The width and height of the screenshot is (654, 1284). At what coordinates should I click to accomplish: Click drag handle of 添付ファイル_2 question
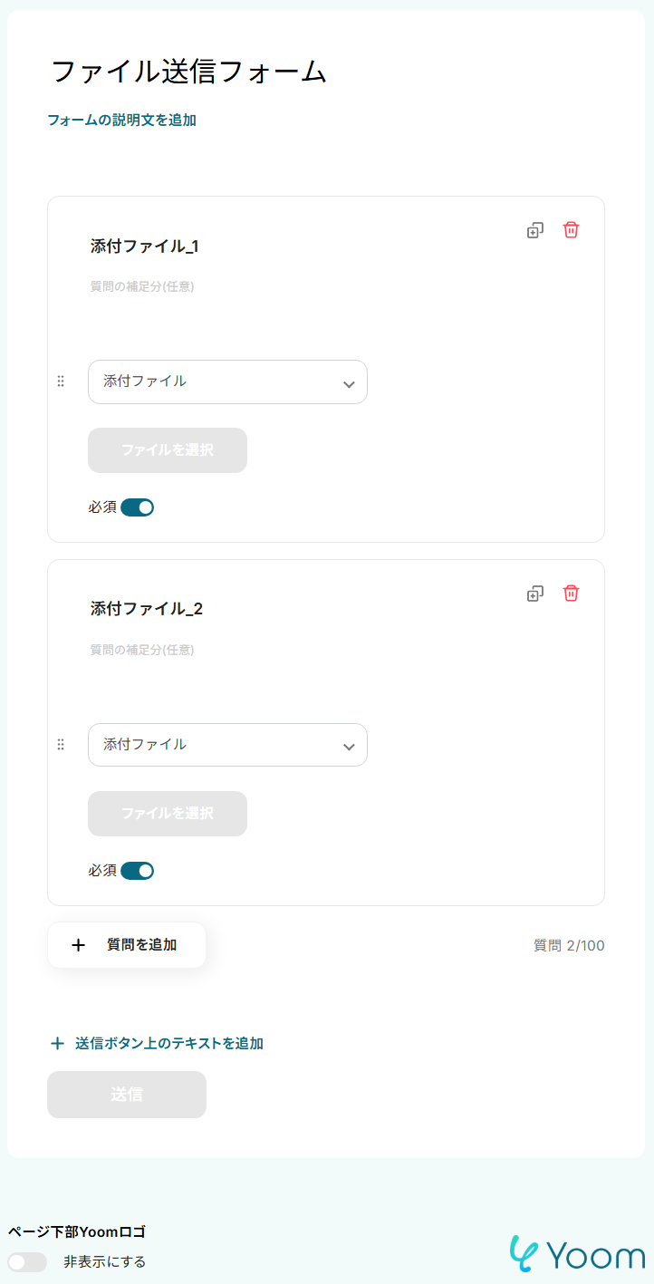[61, 745]
